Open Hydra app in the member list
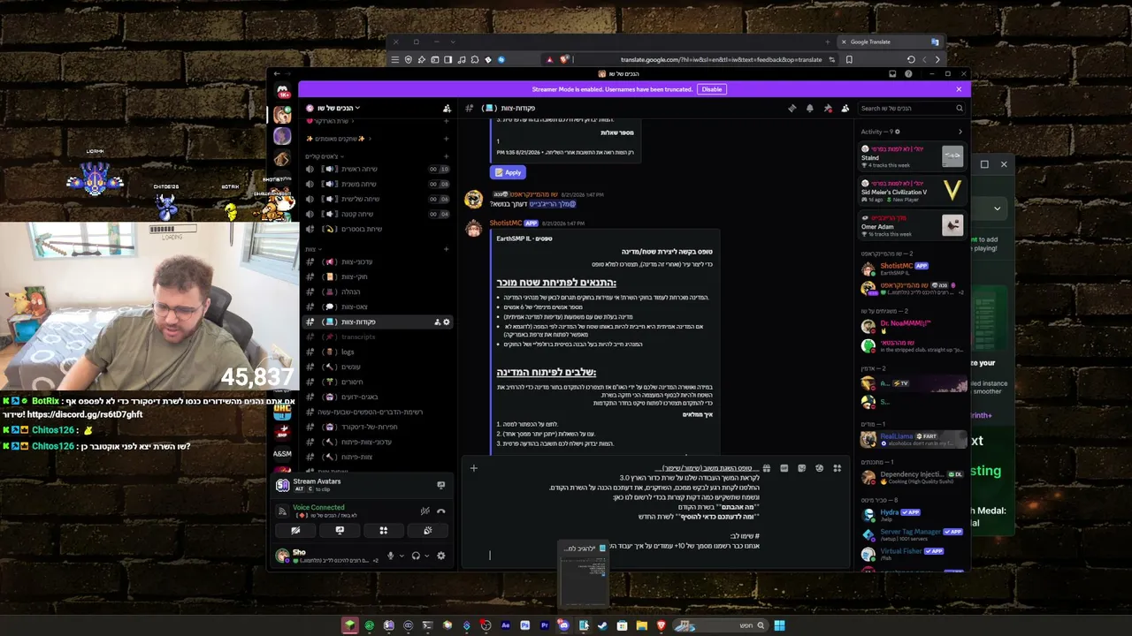Viewport: 1132px width, 636px height. (912, 514)
